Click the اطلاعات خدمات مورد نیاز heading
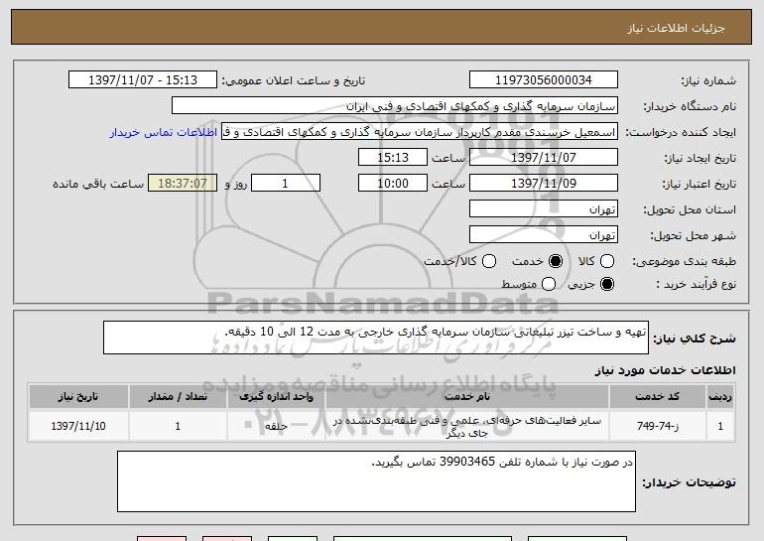 click(x=665, y=370)
